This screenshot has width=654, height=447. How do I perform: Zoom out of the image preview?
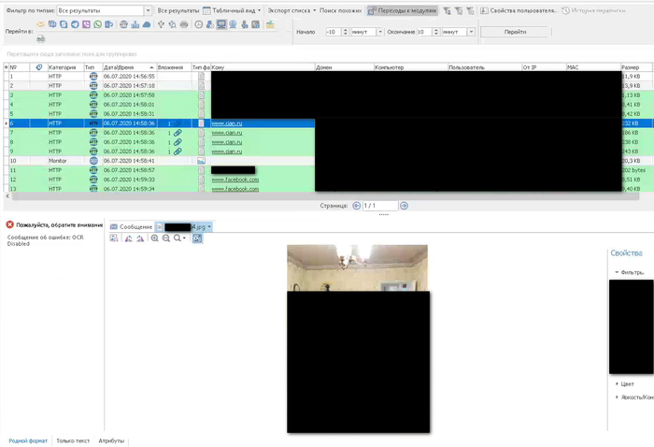pos(166,238)
